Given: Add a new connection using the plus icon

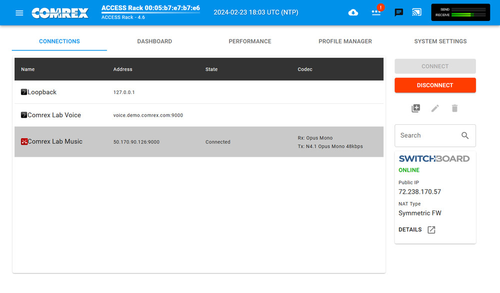Looking at the screenshot, I should [x=415, y=108].
